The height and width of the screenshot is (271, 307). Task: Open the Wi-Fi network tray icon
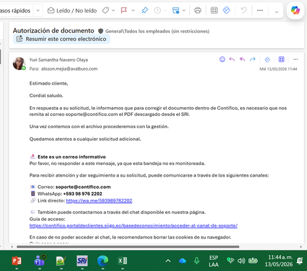[230, 261]
